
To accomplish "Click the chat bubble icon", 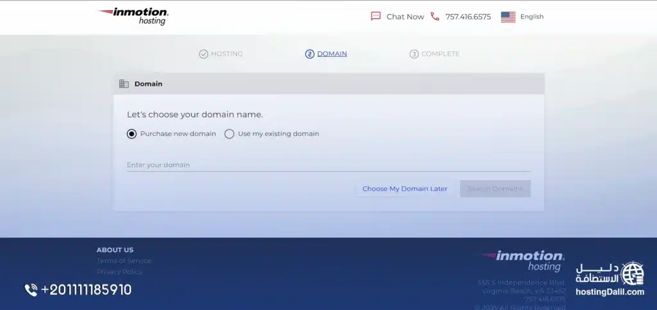I will pyautogui.click(x=376, y=16).
